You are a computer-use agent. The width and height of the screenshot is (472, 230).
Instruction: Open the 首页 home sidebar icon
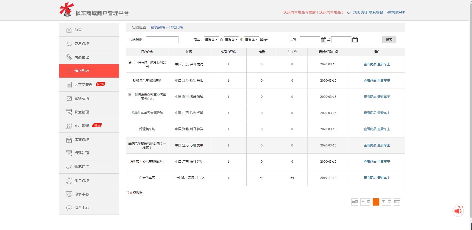[69, 29]
